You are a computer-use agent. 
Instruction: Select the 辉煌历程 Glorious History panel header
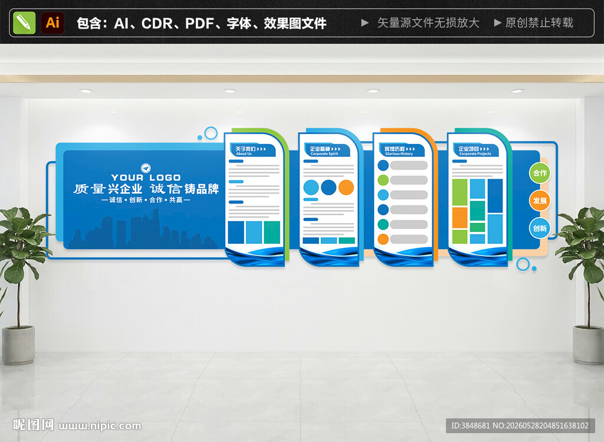401,150
